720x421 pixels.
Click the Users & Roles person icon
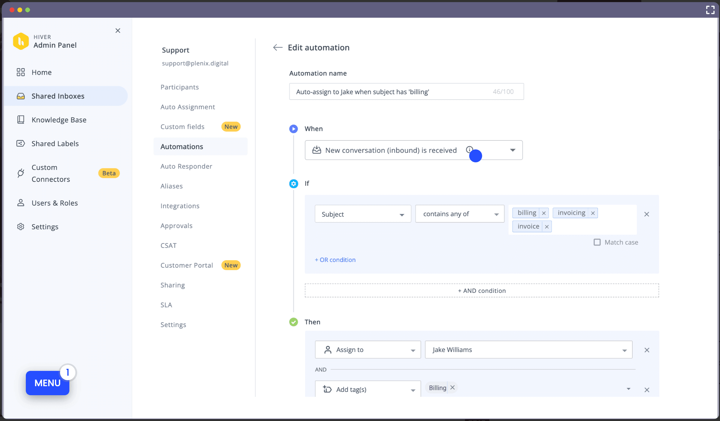click(x=20, y=203)
